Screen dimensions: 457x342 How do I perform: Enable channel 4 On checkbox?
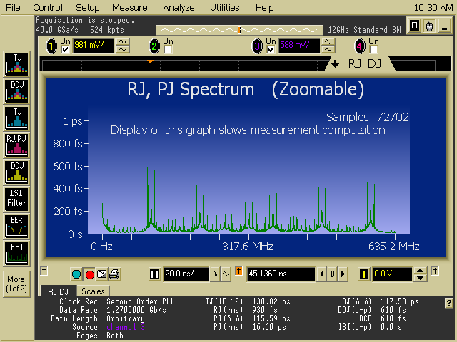click(x=373, y=49)
